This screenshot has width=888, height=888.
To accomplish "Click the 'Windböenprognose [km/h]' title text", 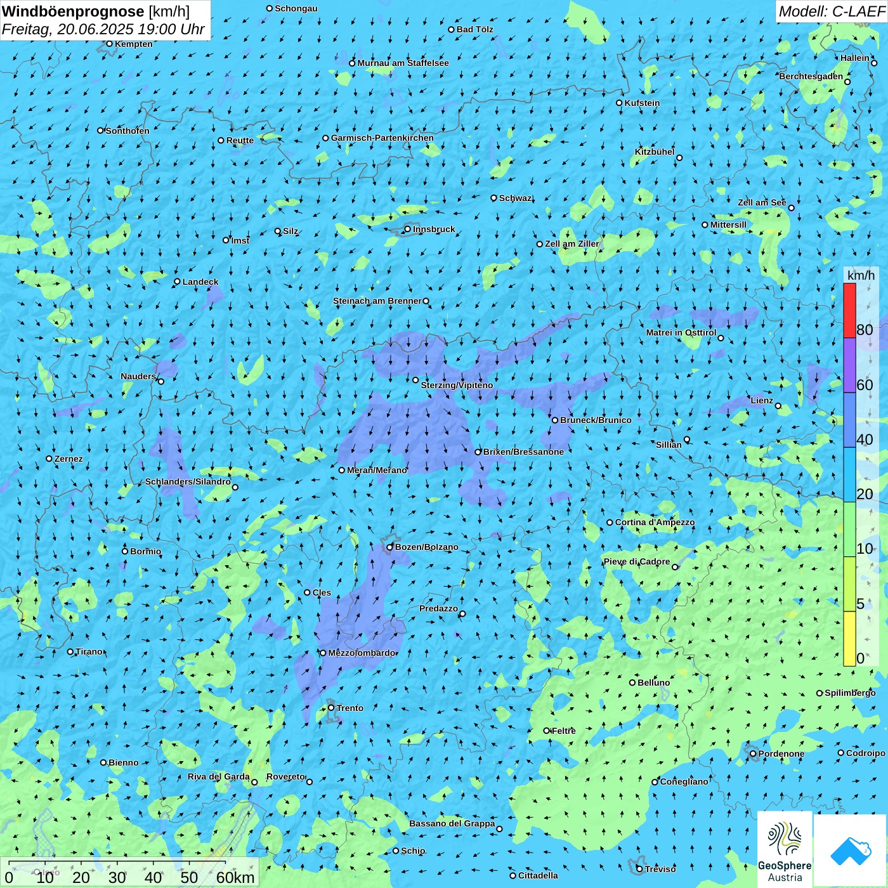I will 96,11.
